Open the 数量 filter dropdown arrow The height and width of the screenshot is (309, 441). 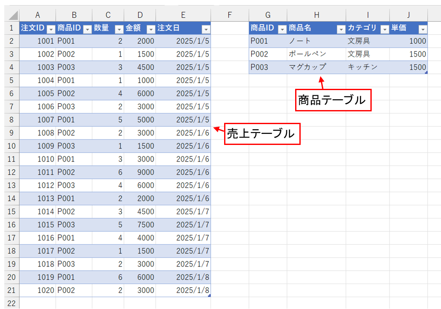[119, 29]
